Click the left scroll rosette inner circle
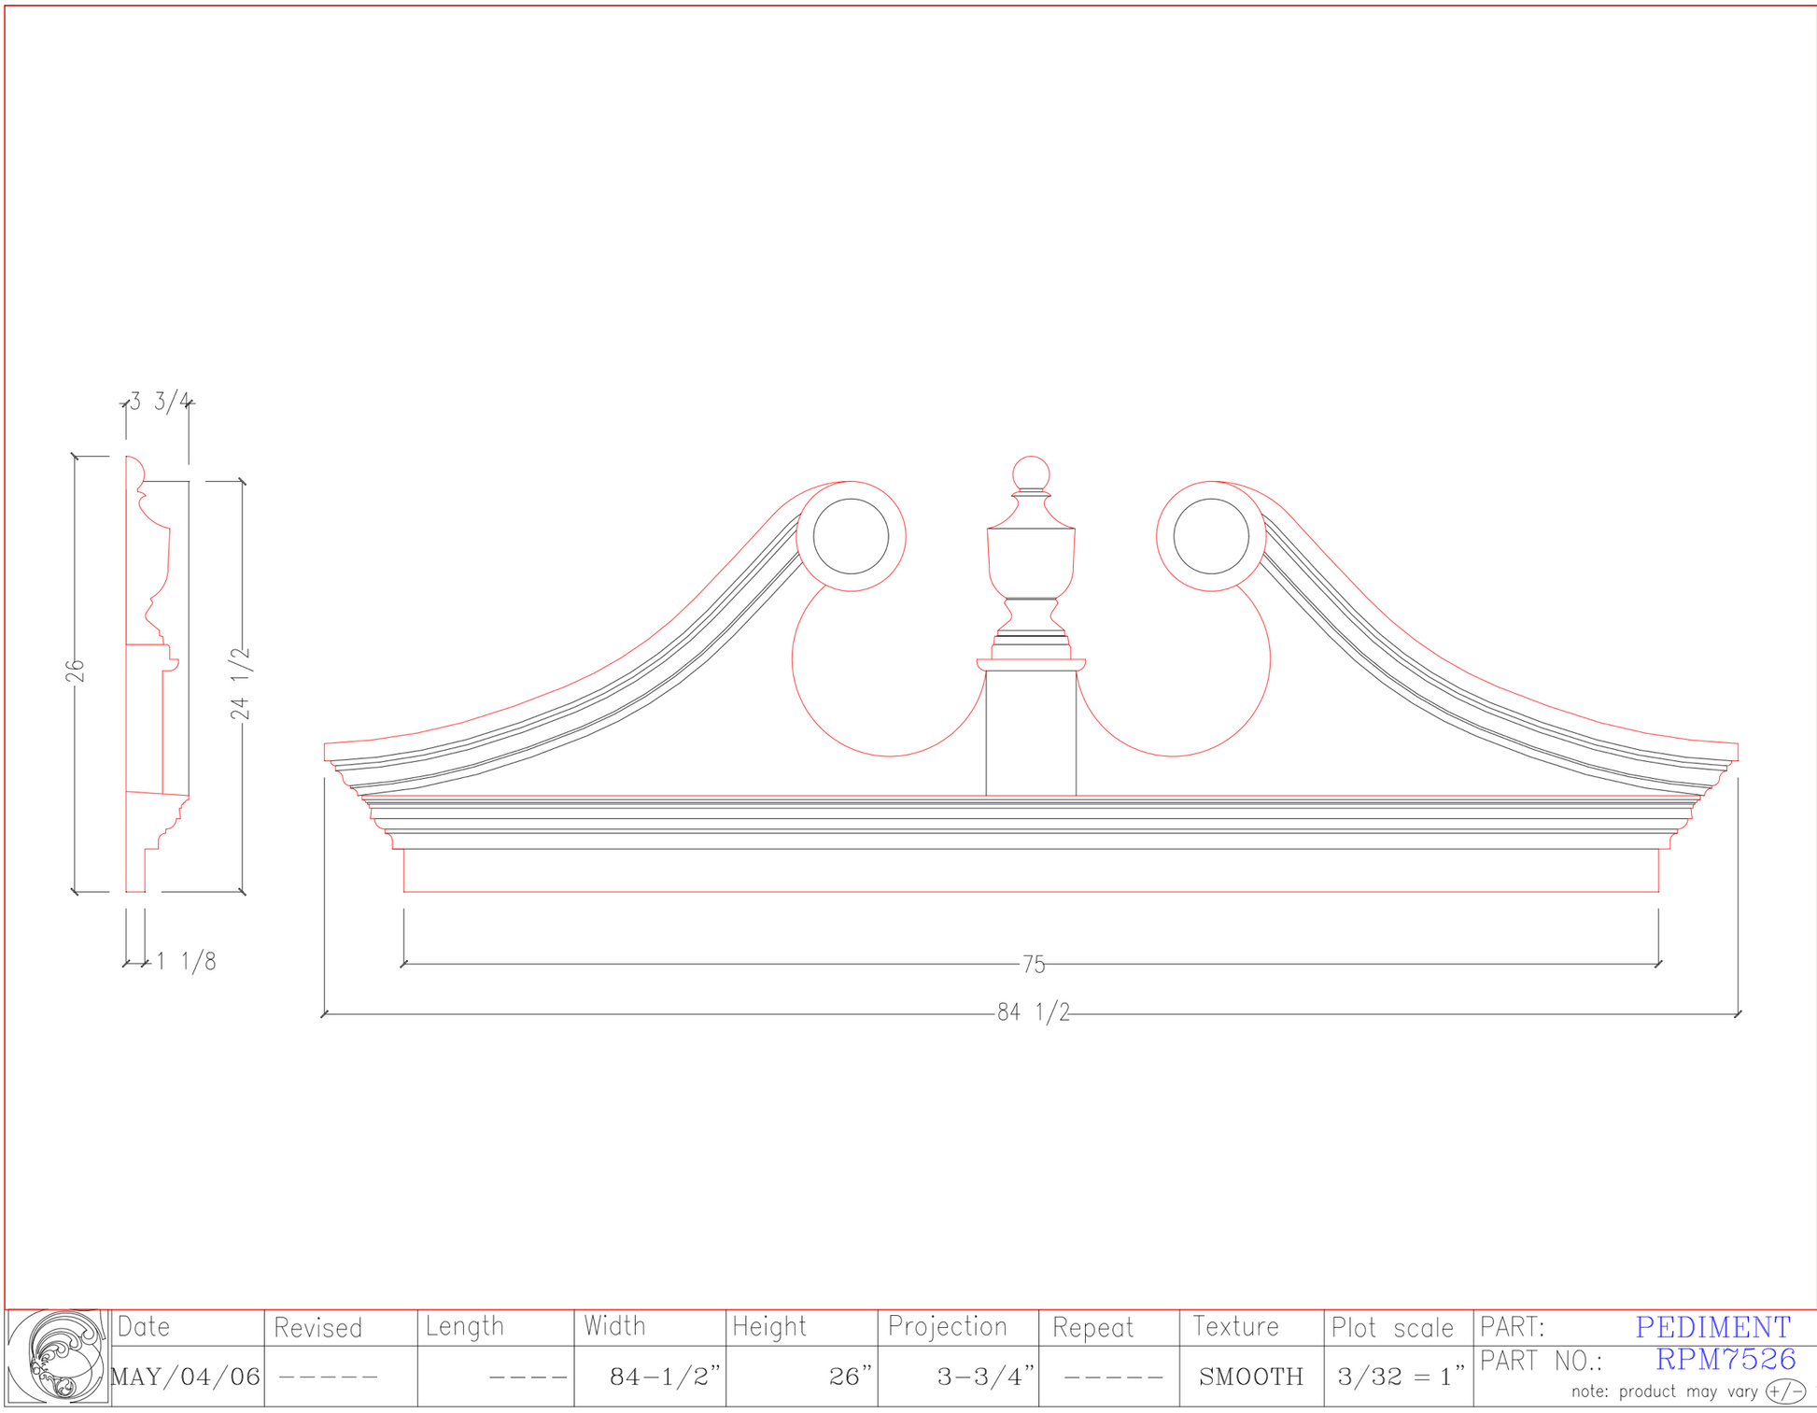1817x1413 pixels. click(851, 536)
